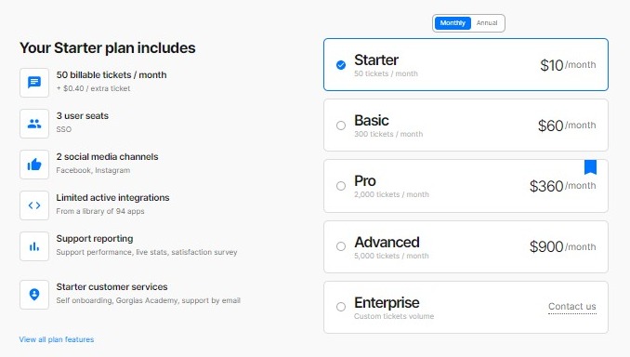Click the $360/month Pro price

pyautogui.click(x=562, y=186)
